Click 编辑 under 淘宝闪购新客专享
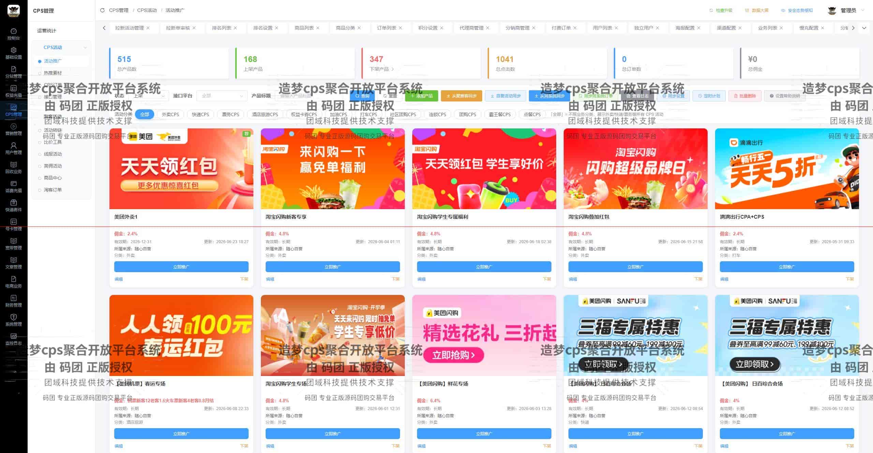The height and width of the screenshot is (453, 873). (270, 279)
